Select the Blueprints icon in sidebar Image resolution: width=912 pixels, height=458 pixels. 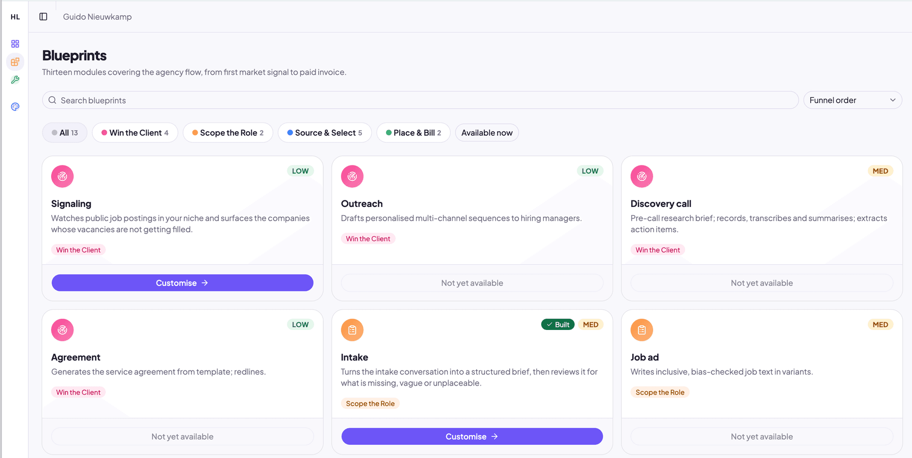point(15,62)
